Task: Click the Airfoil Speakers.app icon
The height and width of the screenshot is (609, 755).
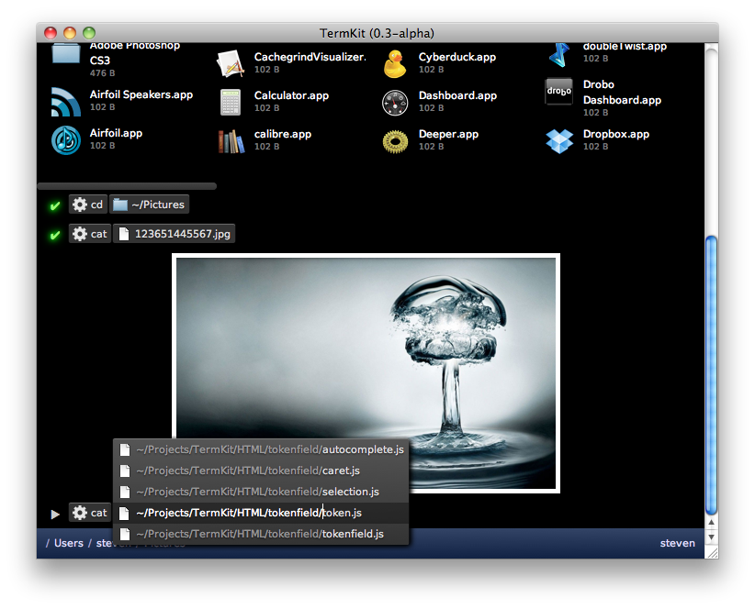Action: (66, 101)
